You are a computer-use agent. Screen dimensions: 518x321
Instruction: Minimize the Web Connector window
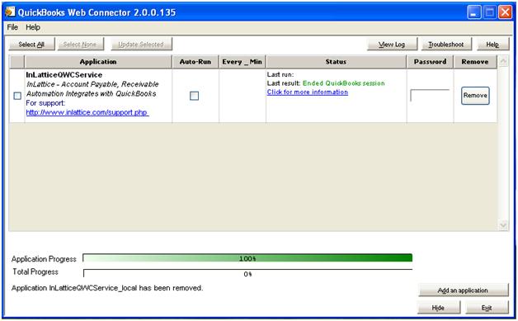coord(474,12)
